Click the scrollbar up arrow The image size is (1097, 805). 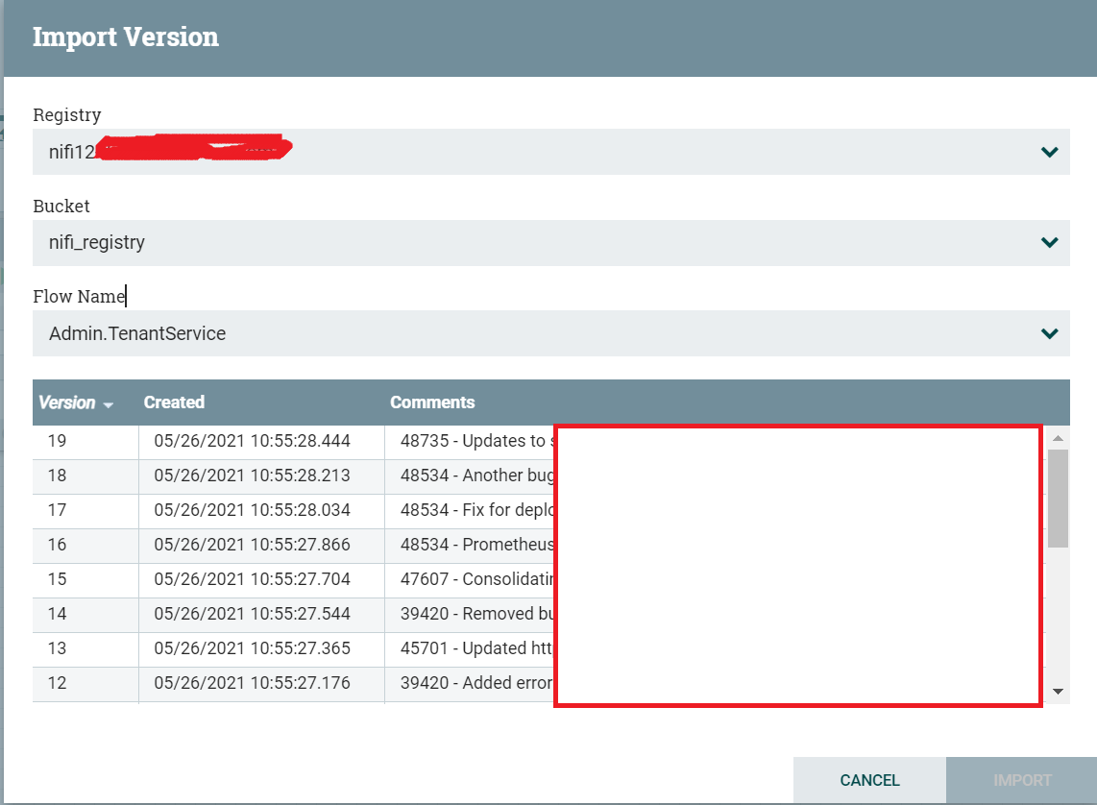click(x=1058, y=437)
